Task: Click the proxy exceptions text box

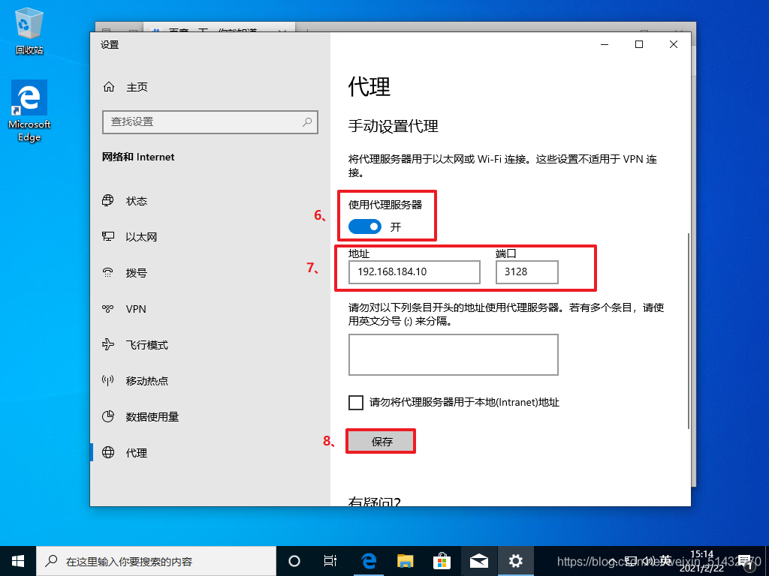Action: (453, 355)
